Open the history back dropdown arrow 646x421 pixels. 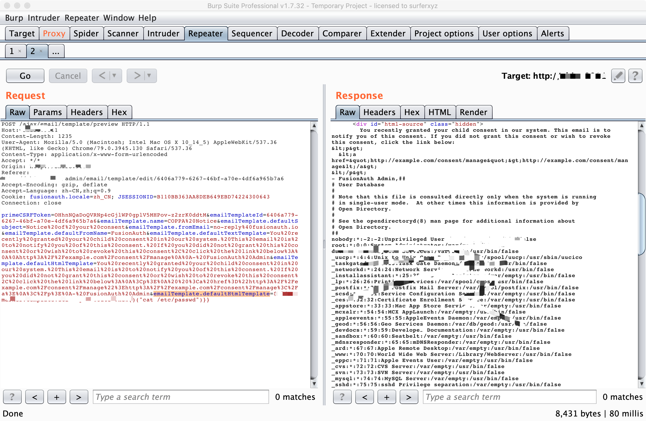pyautogui.click(x=114, y=76)
